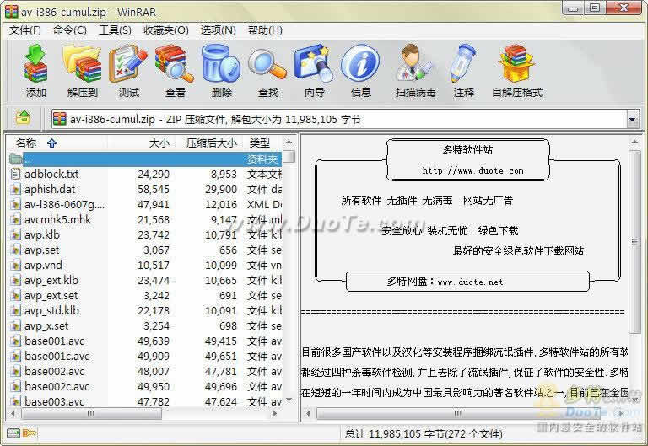The width and height of the screenshot is (648, 446).
Task: Click packed size value 29,900
Action: point(221,189)
